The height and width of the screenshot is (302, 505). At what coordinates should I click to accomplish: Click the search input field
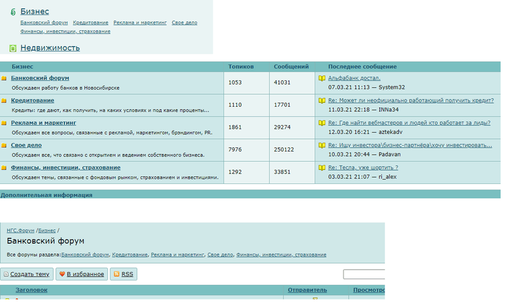pos(364,274)
